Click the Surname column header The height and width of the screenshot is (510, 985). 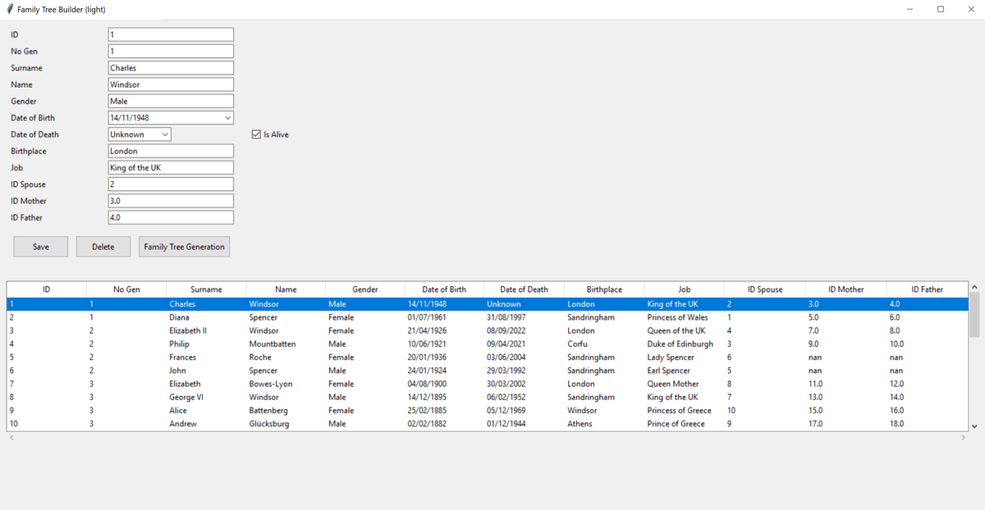click(x=206, y=289)
